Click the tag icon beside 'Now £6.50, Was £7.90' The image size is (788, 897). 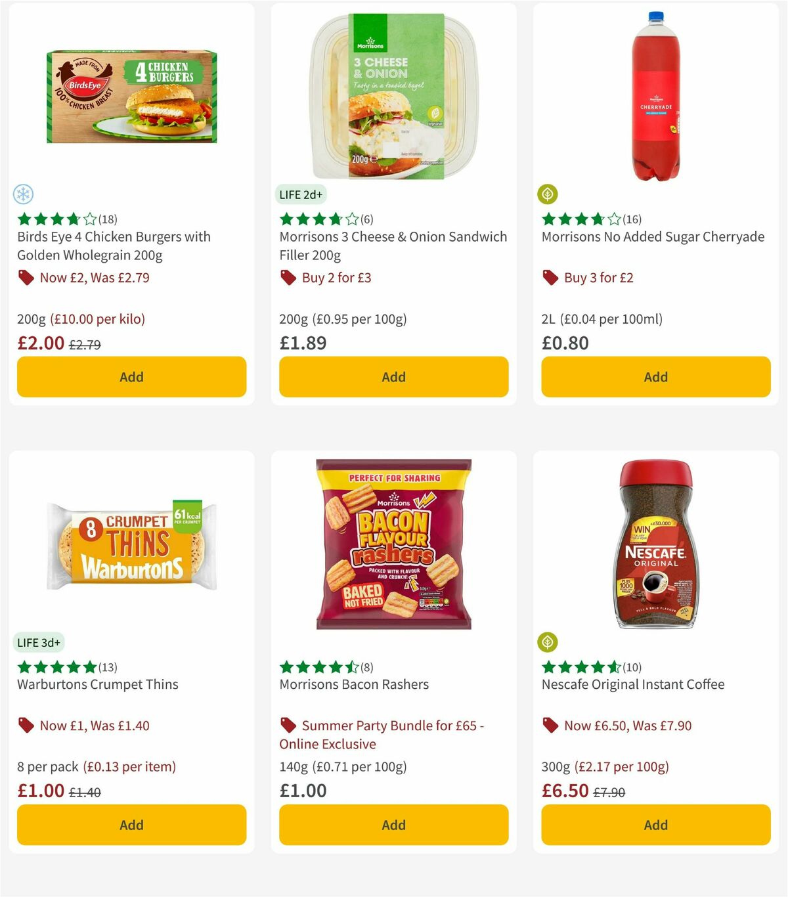550,726
